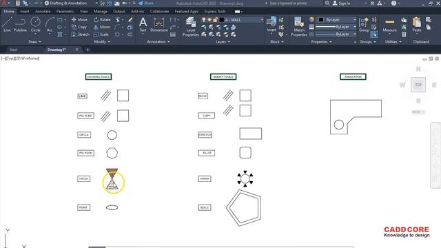This screenshot has width=441, height=248.
Task: Expand the Annotation panel
Action: (158, 41)
